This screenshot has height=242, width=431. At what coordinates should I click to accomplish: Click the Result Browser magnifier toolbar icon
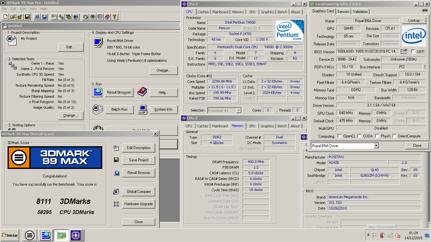pos(44,17)
